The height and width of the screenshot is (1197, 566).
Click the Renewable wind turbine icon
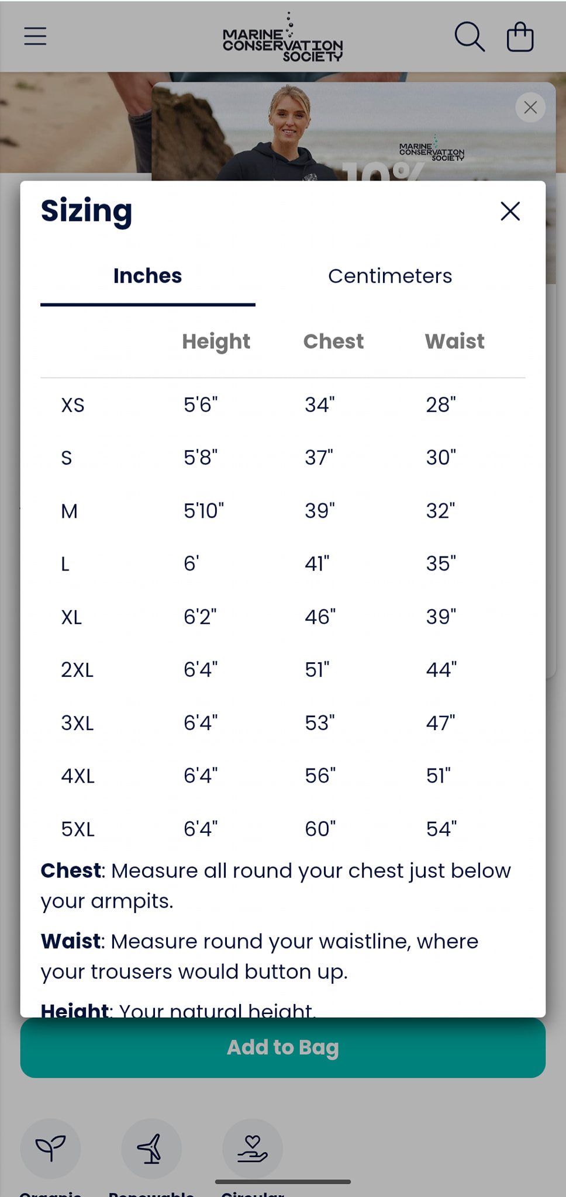click(x=151, y=1148)
